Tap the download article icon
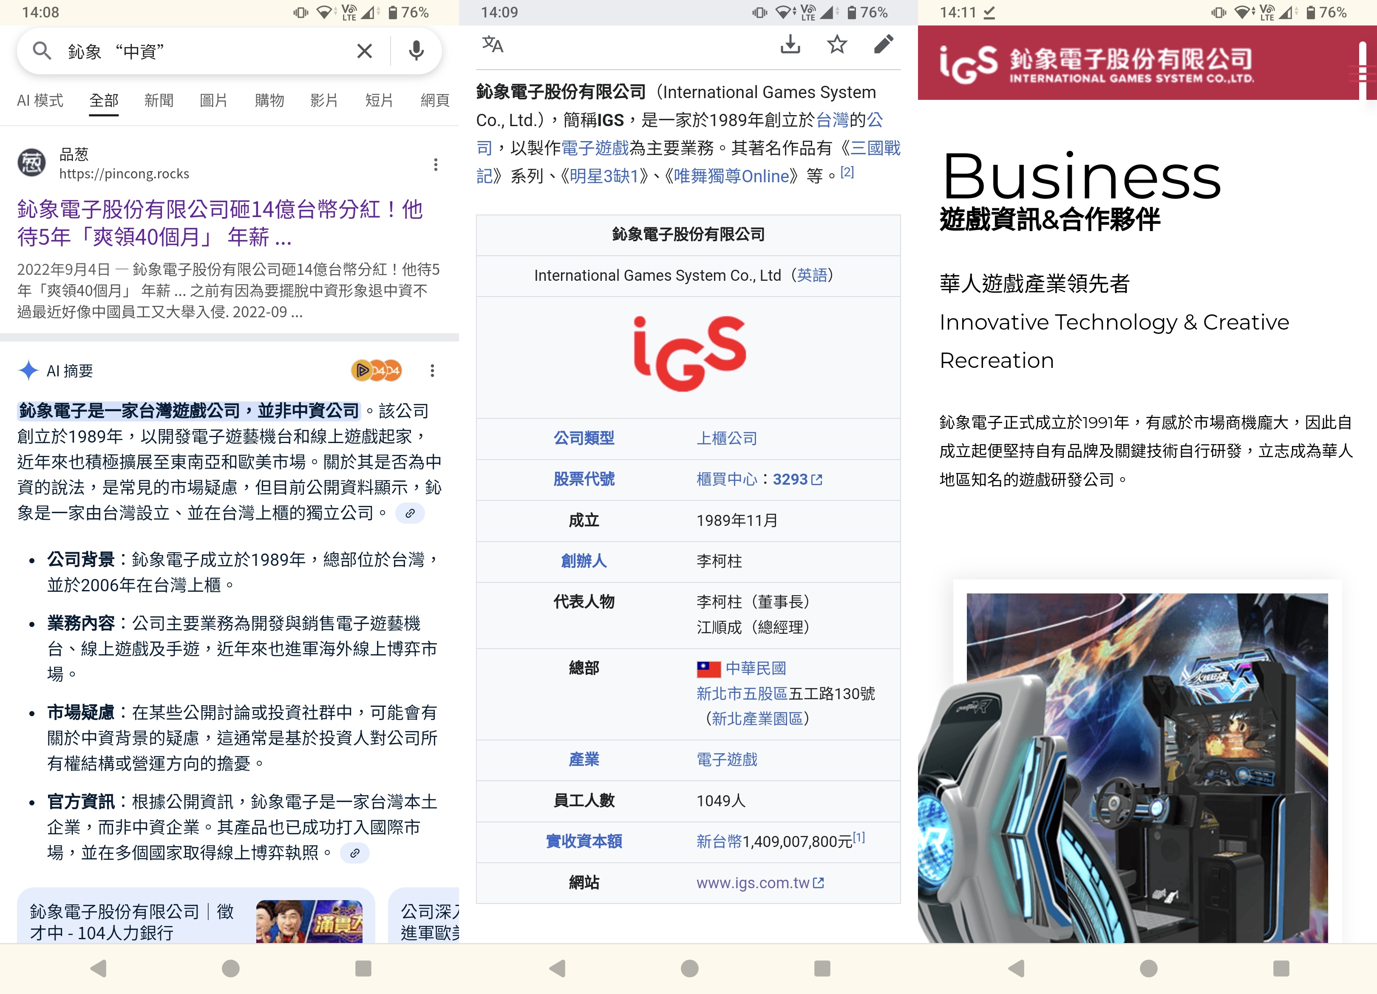 pos(790,44)
